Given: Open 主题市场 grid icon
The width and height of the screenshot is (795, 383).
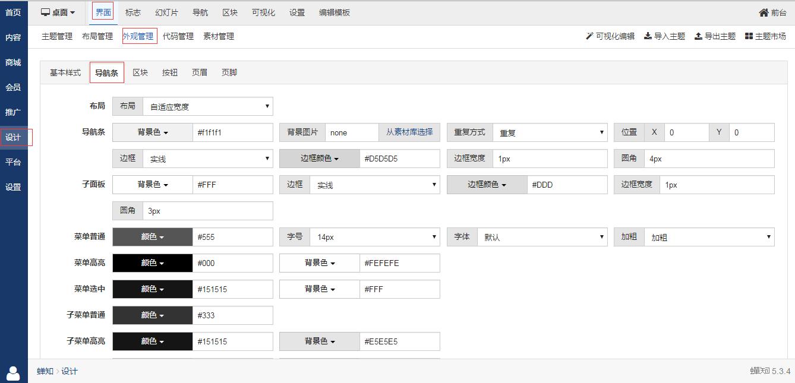Looking at the screenshot, I should coord(749,36).
